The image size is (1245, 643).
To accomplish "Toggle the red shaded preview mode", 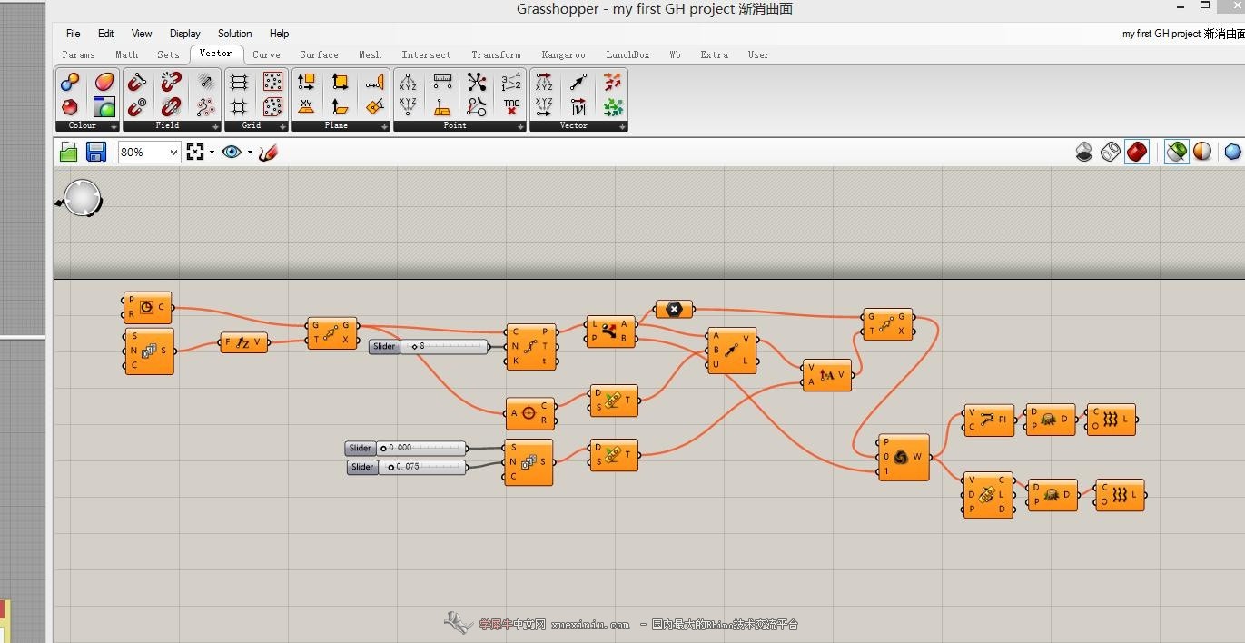I will coord(1137,152).
